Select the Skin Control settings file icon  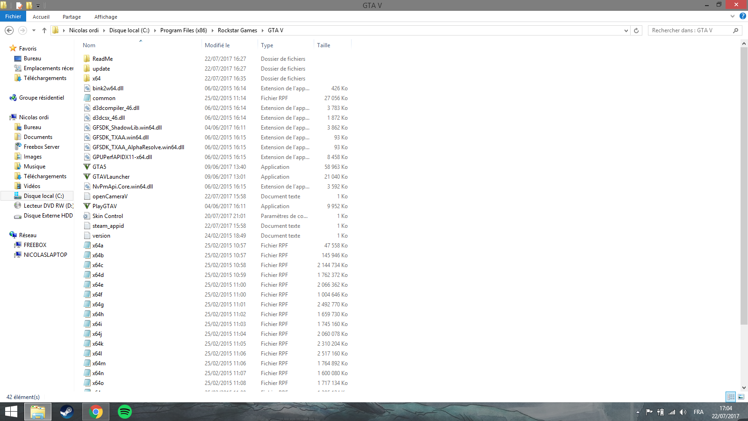pos(87,216)
